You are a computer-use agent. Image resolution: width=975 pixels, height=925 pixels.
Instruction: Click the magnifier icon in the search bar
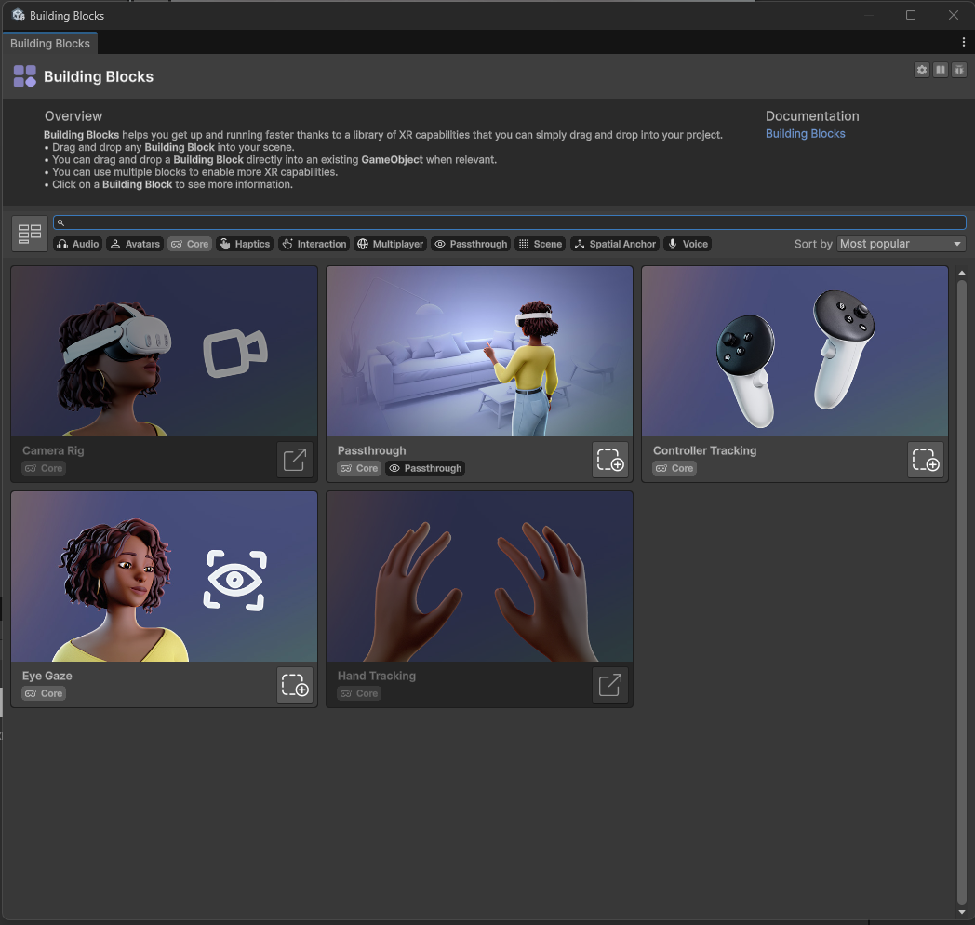61,222
